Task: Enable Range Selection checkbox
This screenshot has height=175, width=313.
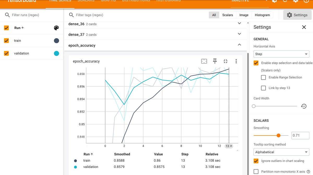Action: pos(263,77)
